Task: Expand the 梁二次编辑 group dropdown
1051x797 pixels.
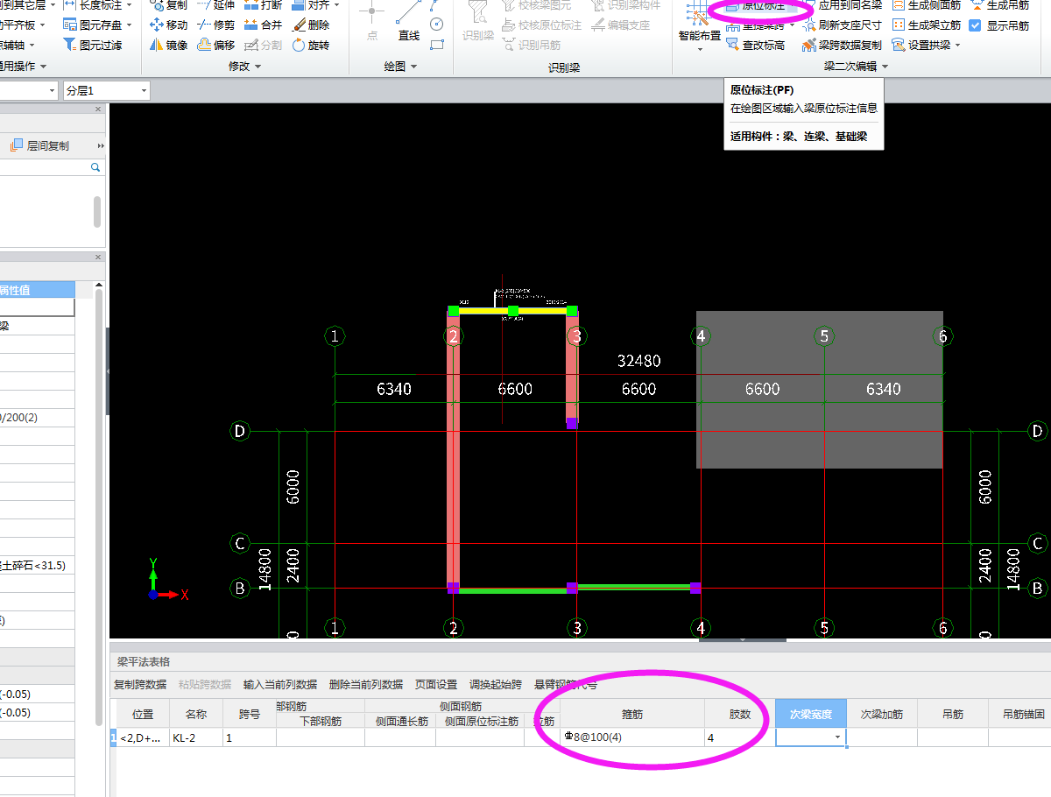Action: pyautogui.click(x=885, y=66)
